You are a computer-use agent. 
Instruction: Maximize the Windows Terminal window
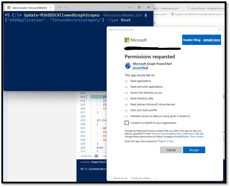[139, 7]
